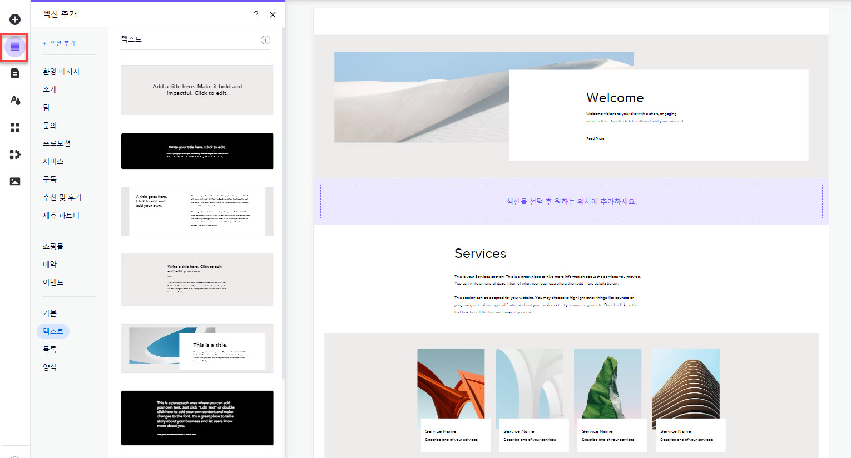The width and height of the screenshot is (851, 458).
Task: Click the info icon beside 텍스트 heading
Action: click(x=265, y=40)
